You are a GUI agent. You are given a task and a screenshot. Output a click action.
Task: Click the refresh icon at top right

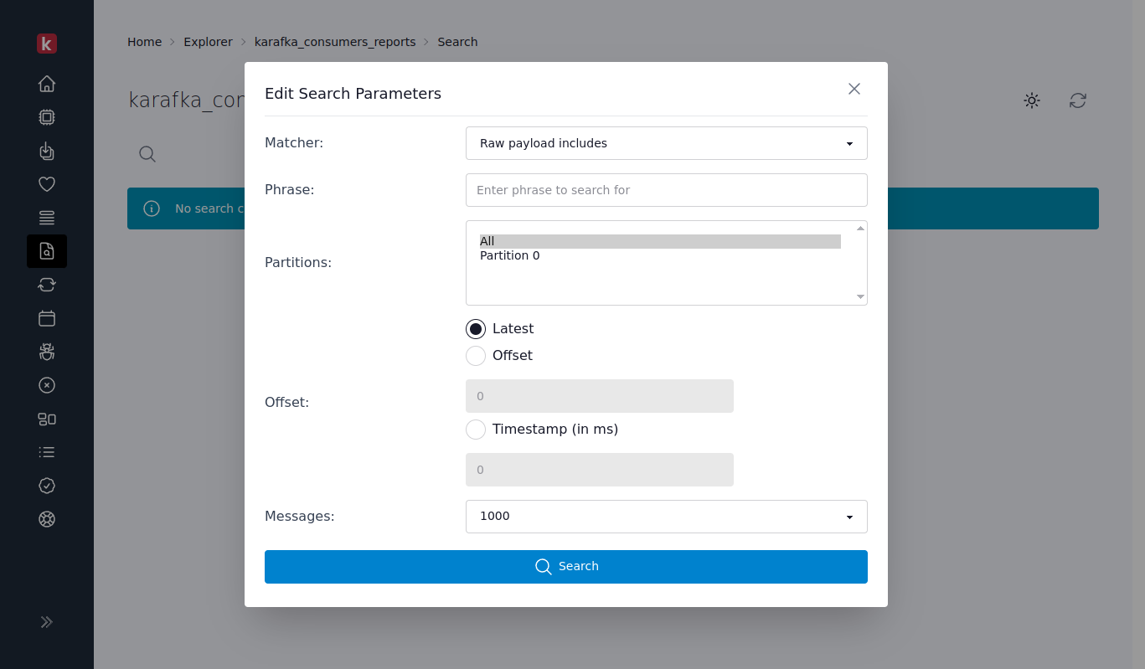click(x=1078, y=100)
